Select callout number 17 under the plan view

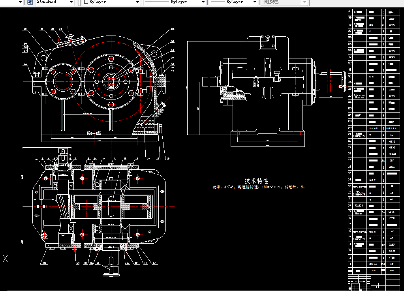click(154, 263)
